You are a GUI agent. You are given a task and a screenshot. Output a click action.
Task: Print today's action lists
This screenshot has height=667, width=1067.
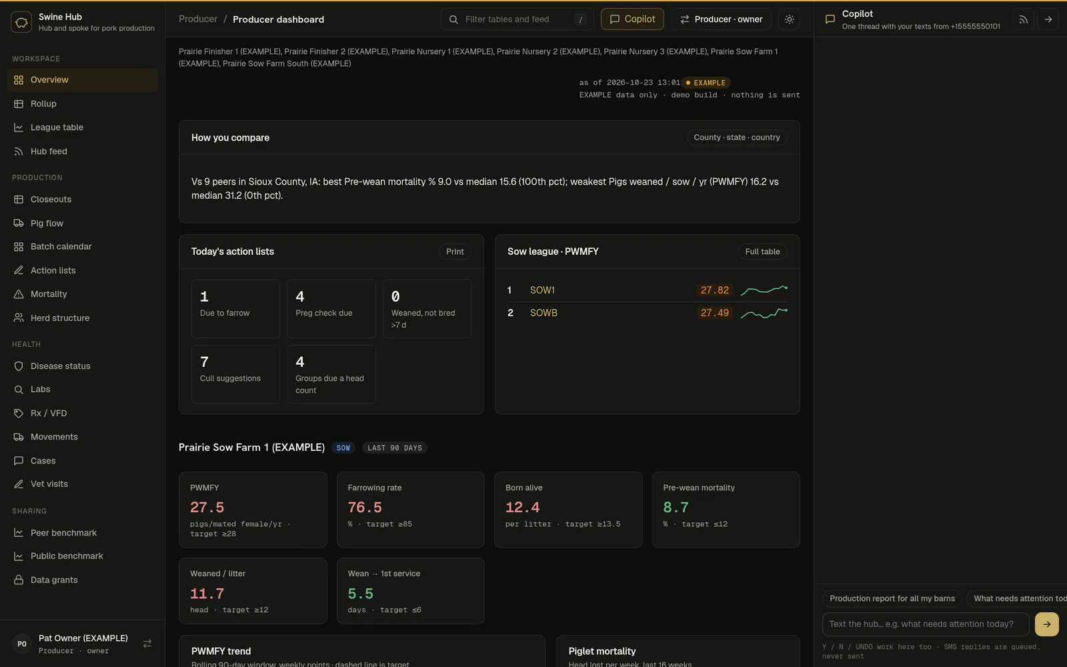455,251
